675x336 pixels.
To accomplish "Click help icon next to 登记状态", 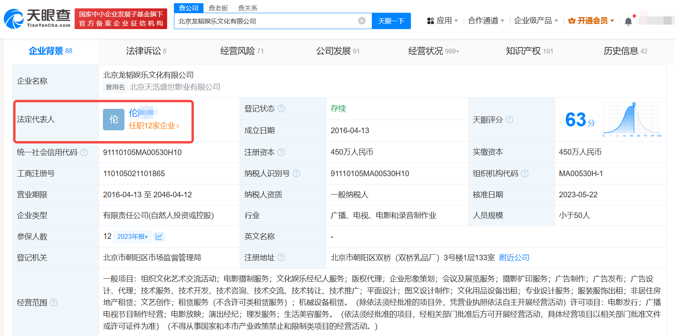I will (281, 108).
